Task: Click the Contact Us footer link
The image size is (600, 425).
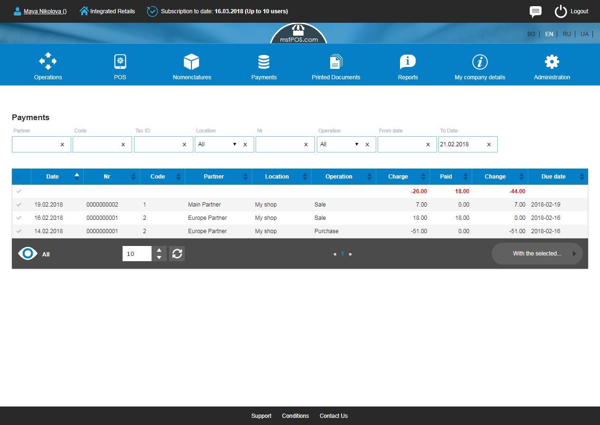Action: [333, 416]
